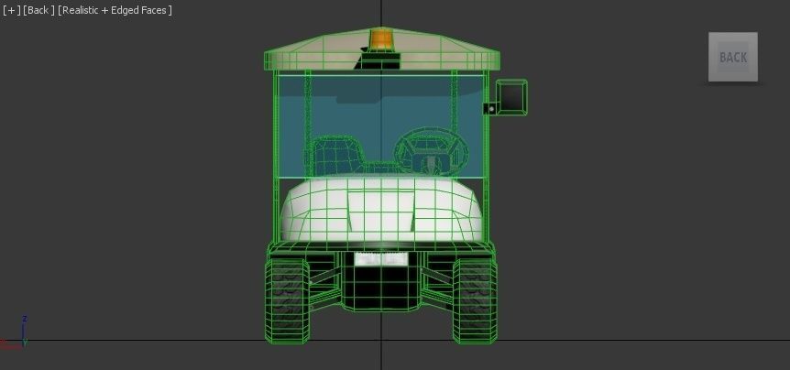Viewport: 790px width, 370px height.
Task: Select the white rear body panel
Action: [x=381, y=210]
